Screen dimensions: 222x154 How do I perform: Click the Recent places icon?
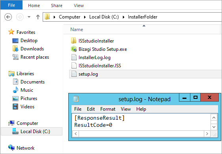pyautogui.click(x=15, y=57)
